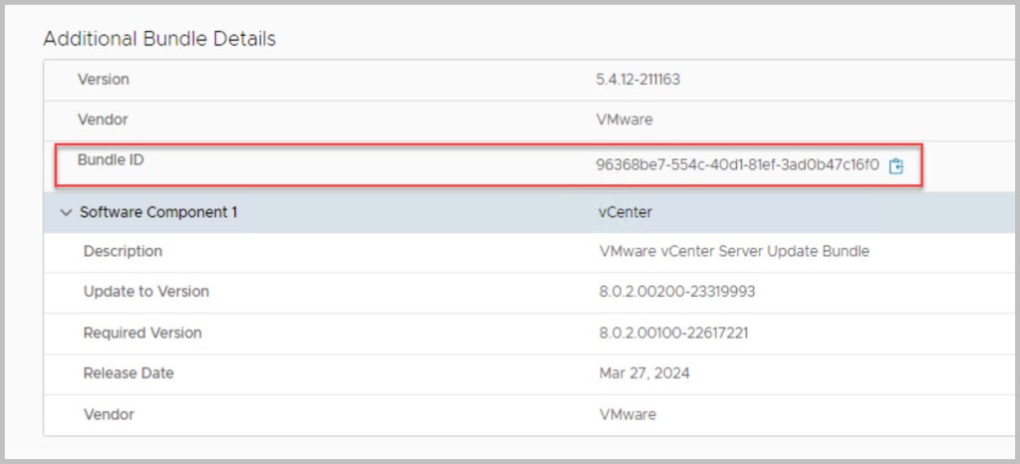Click the Description label
Image resolution: width=1020 pixels, height=464 pixels.
tap(123, 251)
